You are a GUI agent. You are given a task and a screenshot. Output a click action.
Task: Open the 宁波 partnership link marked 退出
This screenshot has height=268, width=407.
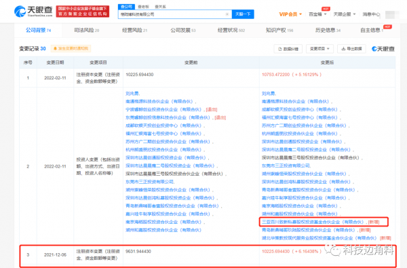163,110
